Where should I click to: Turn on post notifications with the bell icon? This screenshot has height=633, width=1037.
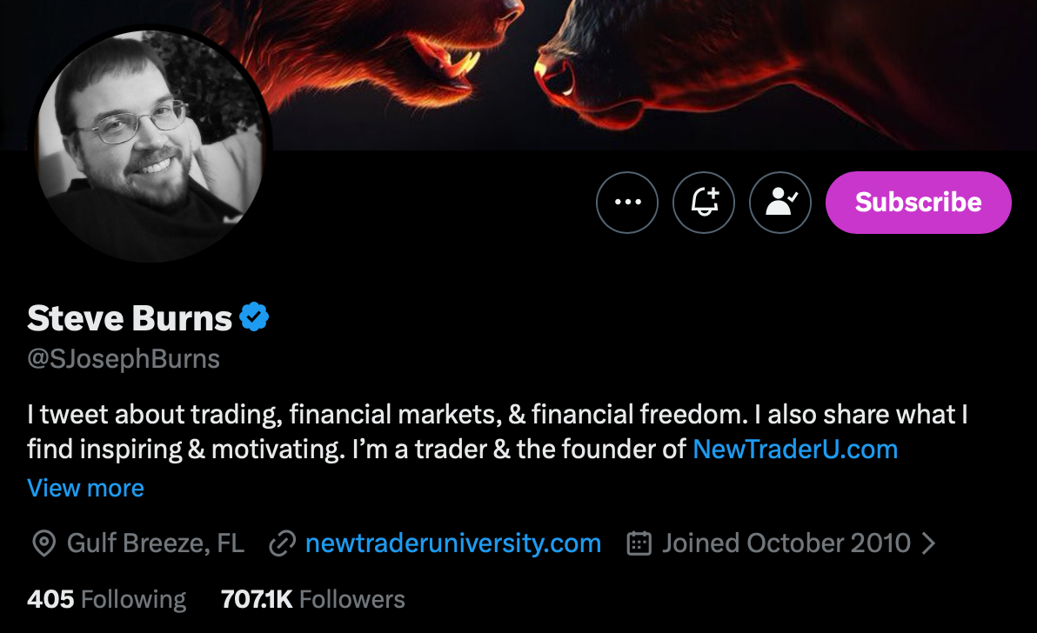point(704,203)
